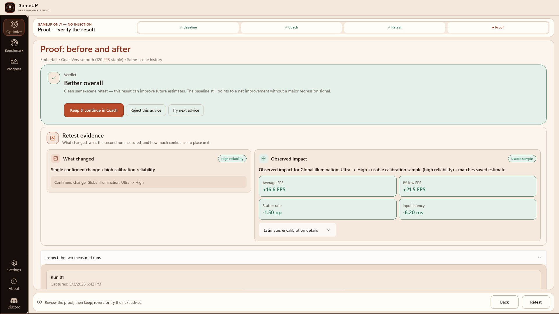This screenshot has width=559, height=314.
Task: Click 'Captured: 5/3/2026 6:42 PM' text
Action: [76, 284]
